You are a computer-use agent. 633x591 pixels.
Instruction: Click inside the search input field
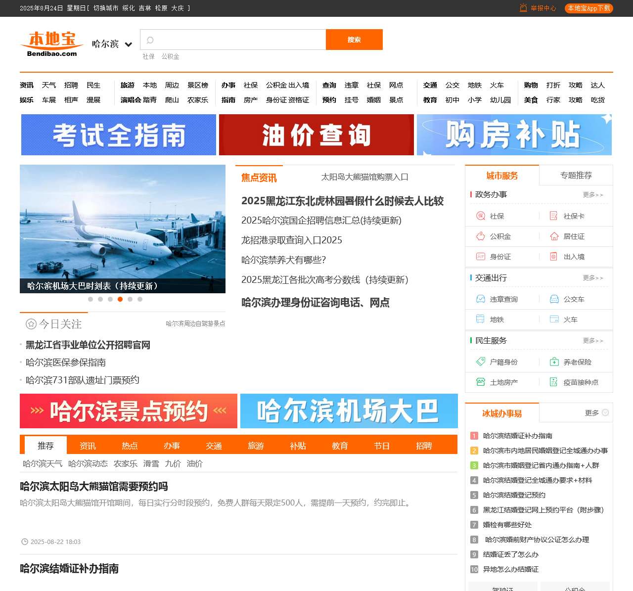click(x=232, y=40)
